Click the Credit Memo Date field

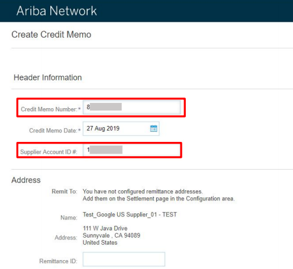[121, 129]
